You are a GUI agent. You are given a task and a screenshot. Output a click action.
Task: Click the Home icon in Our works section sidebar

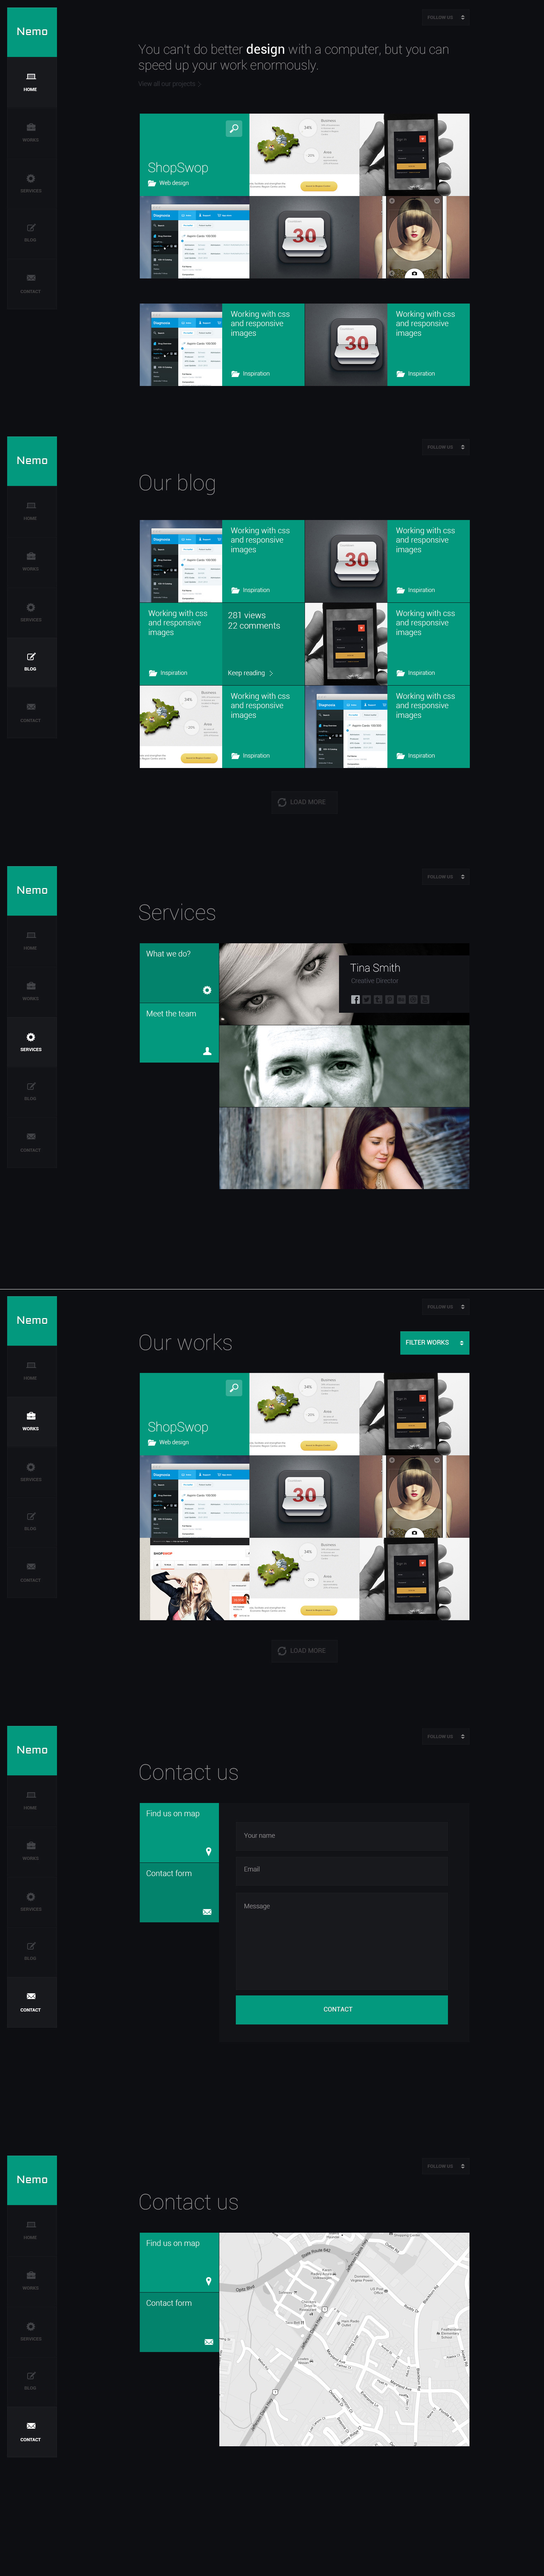pyautogui.click(x=31, y=1365)
